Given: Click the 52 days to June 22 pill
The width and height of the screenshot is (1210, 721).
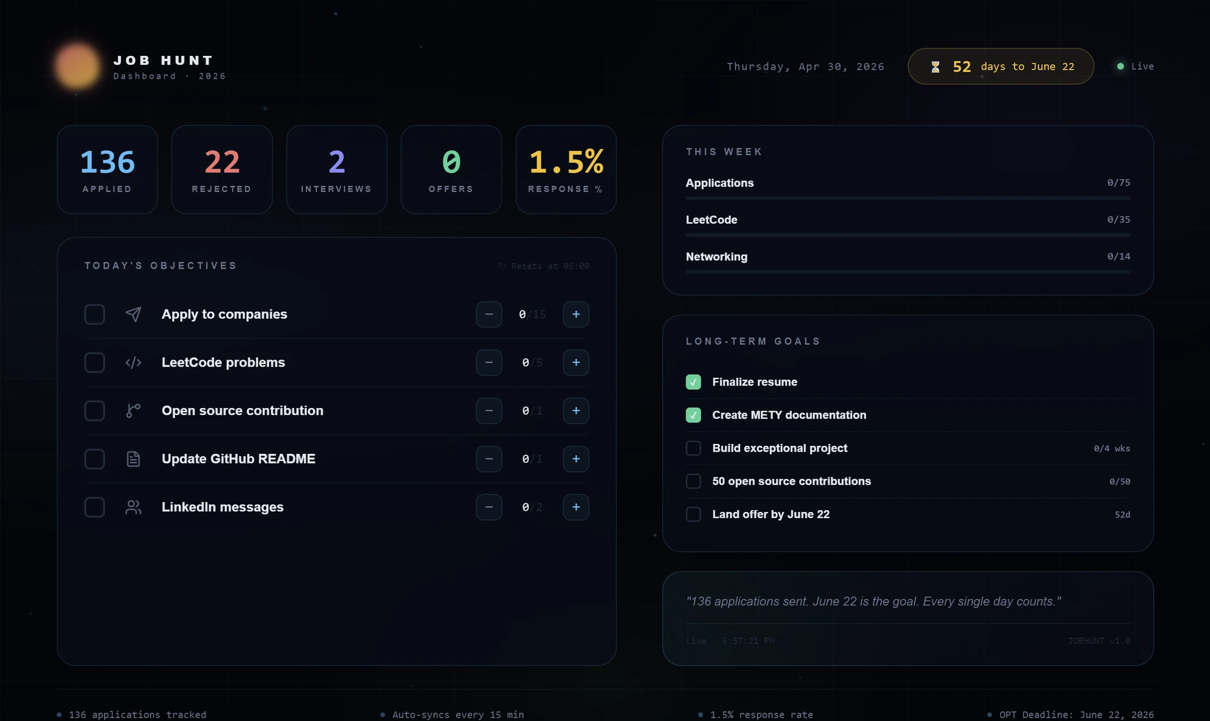Looking at the screenshot, I should 1001,66.
